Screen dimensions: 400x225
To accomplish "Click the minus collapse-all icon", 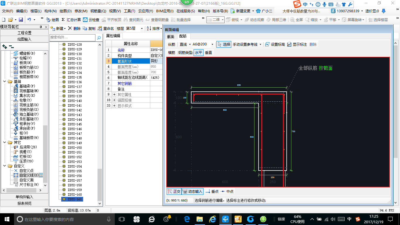I will click(x=11, y=47).
